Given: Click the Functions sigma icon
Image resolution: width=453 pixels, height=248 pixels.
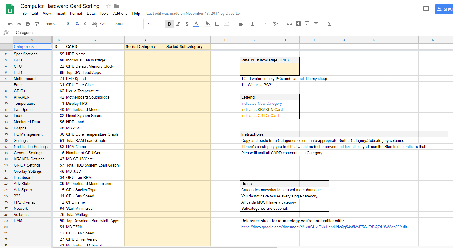Looking at the screenshot, I should point(329,24).
